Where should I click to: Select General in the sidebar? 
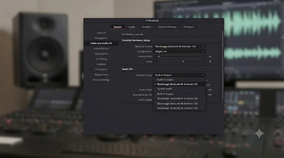click(101, 33)
